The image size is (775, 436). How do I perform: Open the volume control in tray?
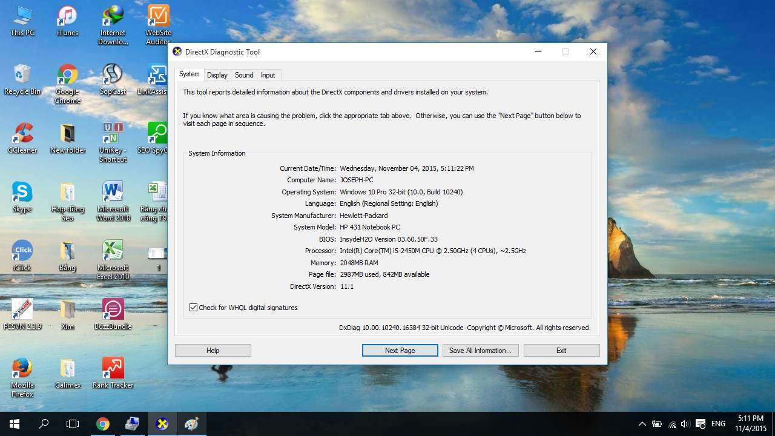(685, 424)
